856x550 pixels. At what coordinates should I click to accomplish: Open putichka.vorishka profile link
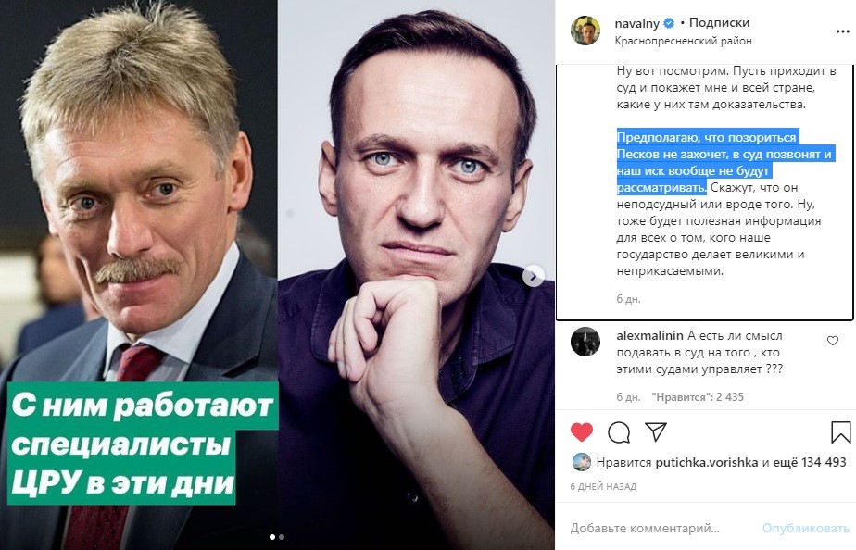pos(707,462)
